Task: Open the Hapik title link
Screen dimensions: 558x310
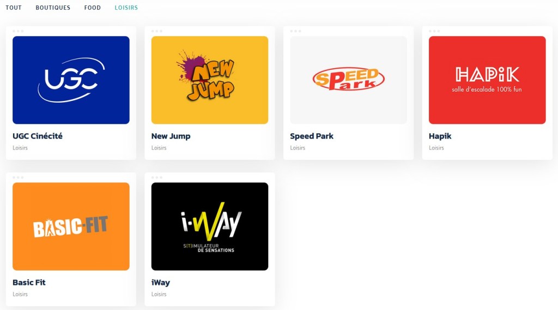Action: pos(440,136)
